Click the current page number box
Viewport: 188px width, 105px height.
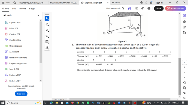184,63
